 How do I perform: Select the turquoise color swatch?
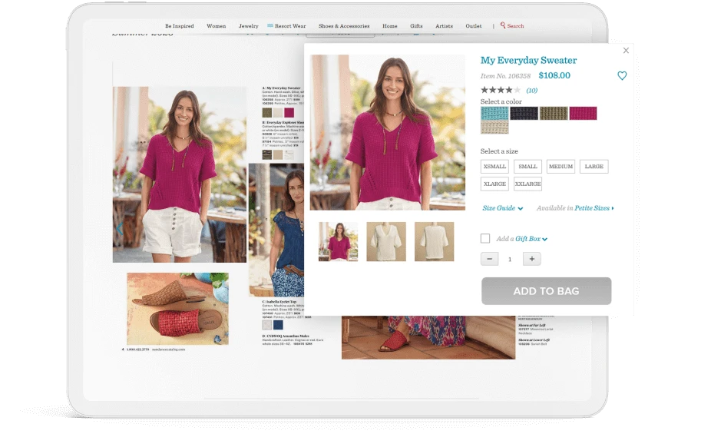[x=494, y=114]
